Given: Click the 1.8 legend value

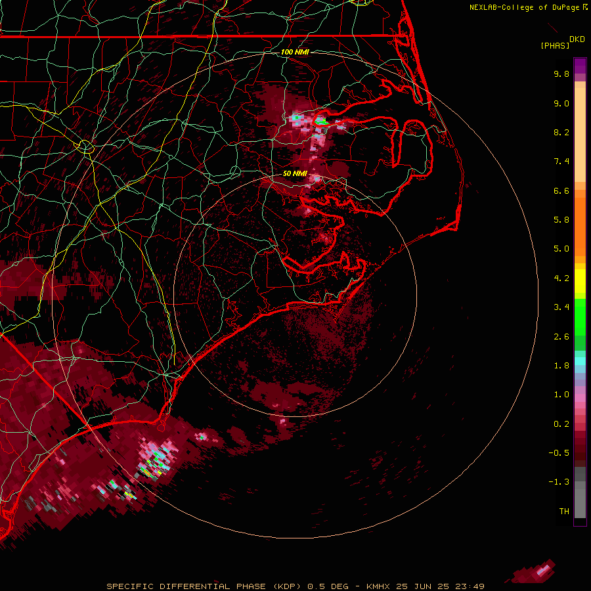Looking at the screenshot, I should pyautogui.click(x=561, y=366).
